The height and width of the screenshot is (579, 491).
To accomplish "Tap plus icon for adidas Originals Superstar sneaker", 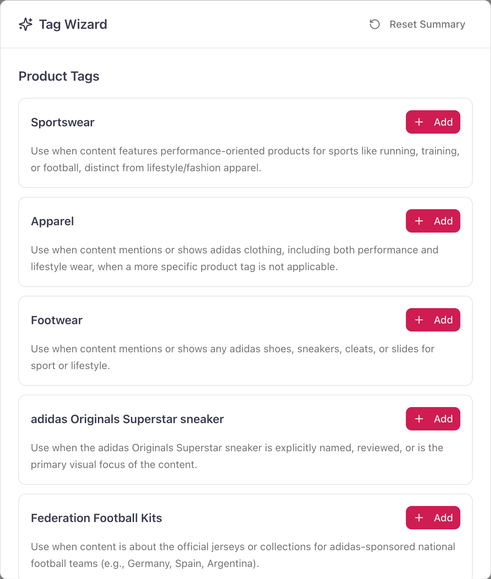I will click(419, 419).
